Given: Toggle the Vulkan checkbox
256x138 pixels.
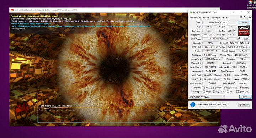Looking at the screenshot, I should coord(204,92).
